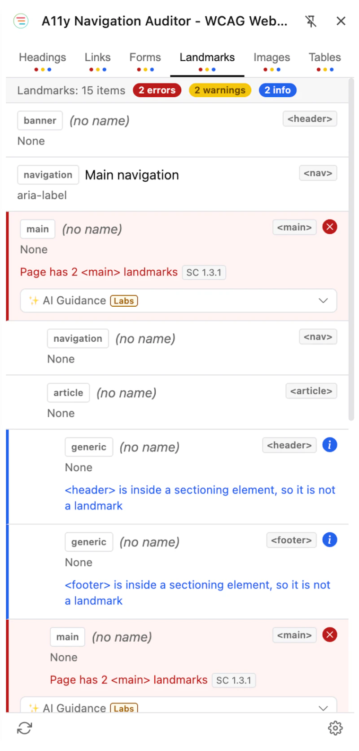The height and width of the screenshot is (751, 359).
Task: Select the nested unnamed navigation row
Action: [x=177, y=348]
